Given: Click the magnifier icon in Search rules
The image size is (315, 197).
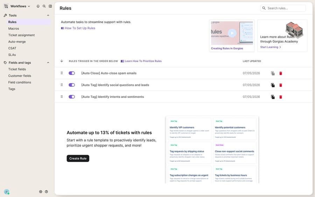Looking at the screenshot, I should [264, 8].
